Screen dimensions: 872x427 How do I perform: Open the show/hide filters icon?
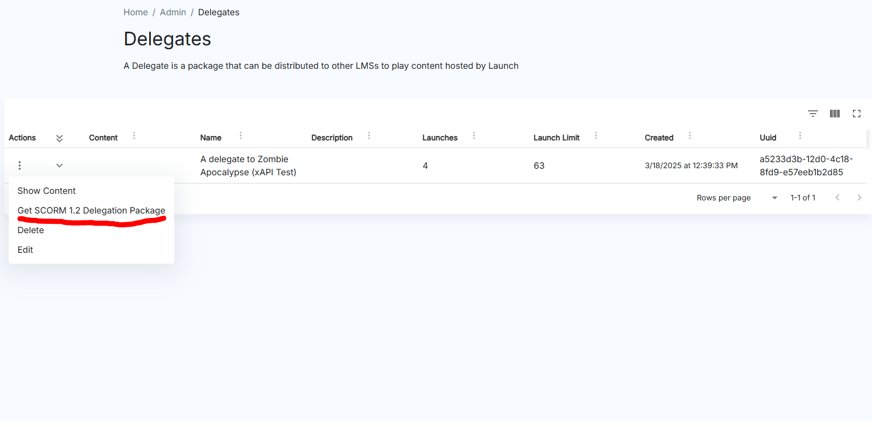[813, 114]
